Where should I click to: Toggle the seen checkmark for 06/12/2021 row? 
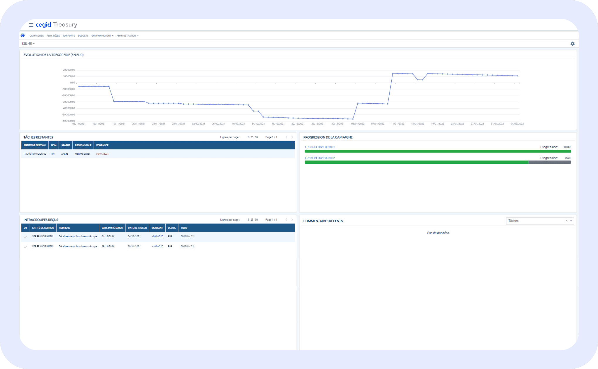[26, 237]
